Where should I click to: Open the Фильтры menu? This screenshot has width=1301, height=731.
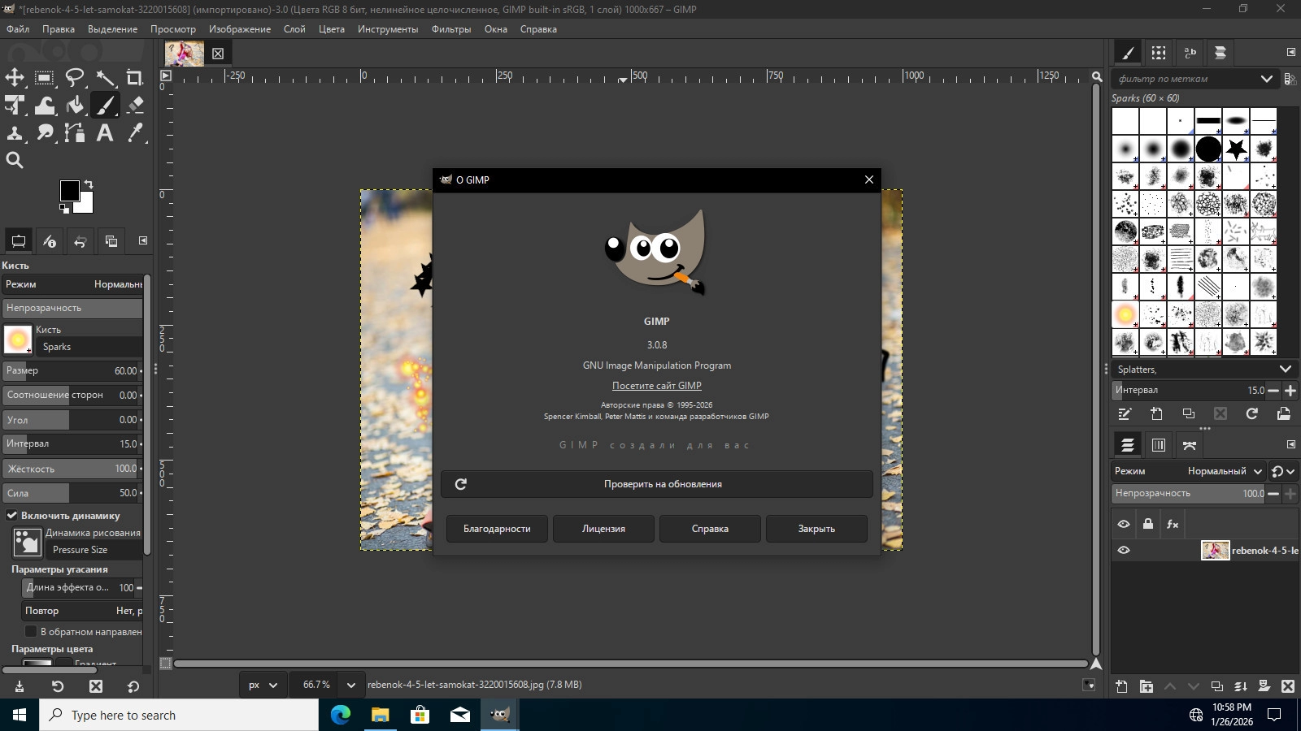[450, 29]
